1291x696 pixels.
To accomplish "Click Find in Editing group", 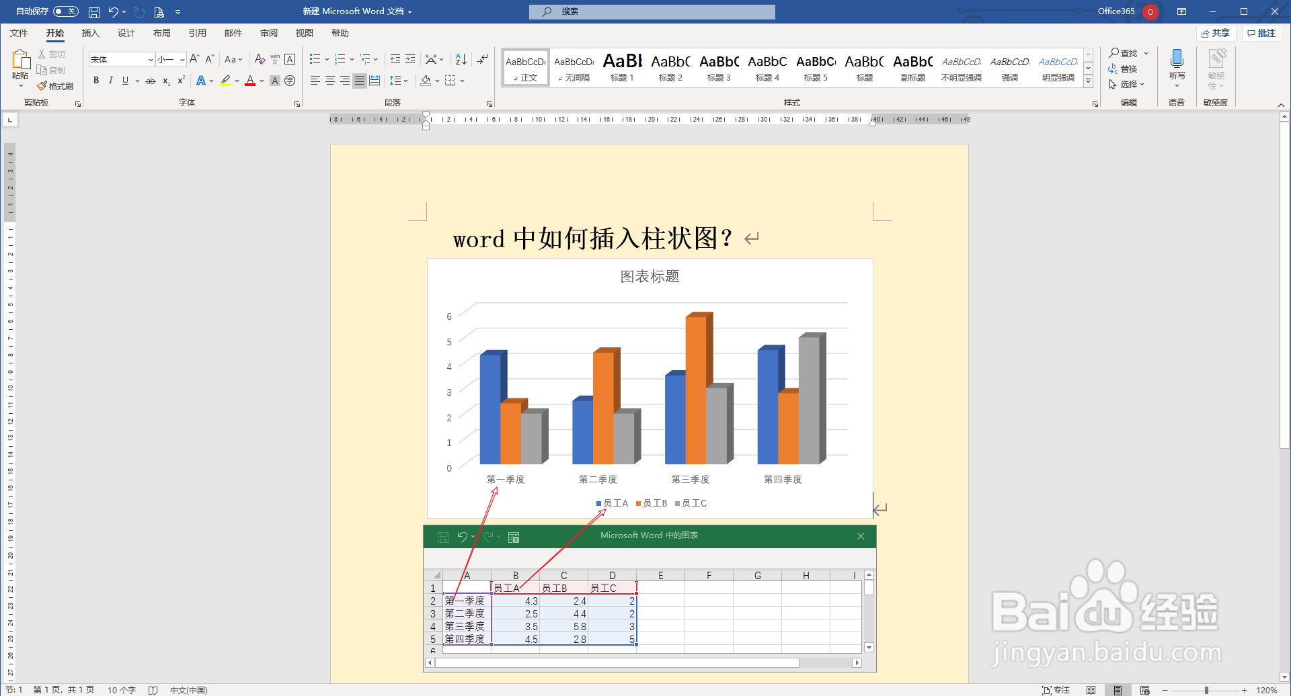I will click(x=1128, y=53).
